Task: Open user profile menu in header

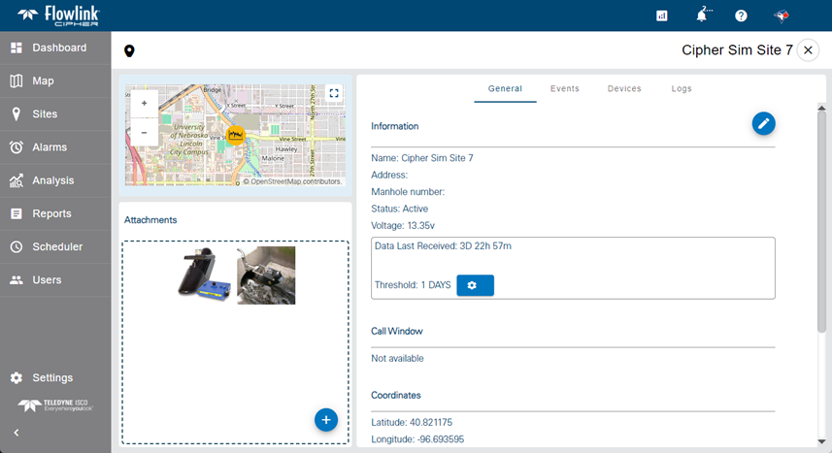Action: (x=781, y=16)
